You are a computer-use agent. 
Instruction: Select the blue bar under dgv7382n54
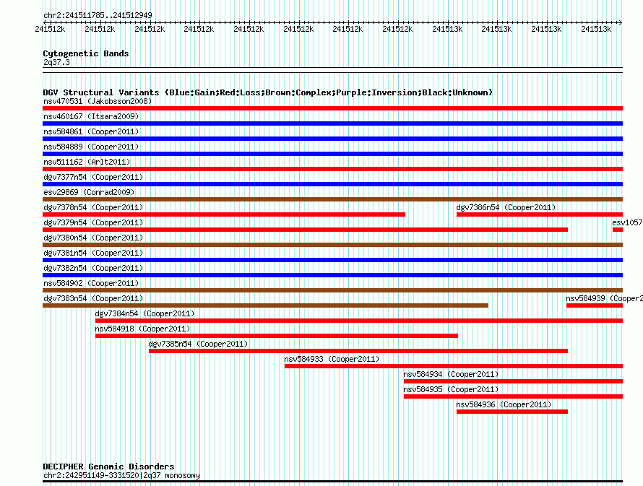click(x=332, y=275)
